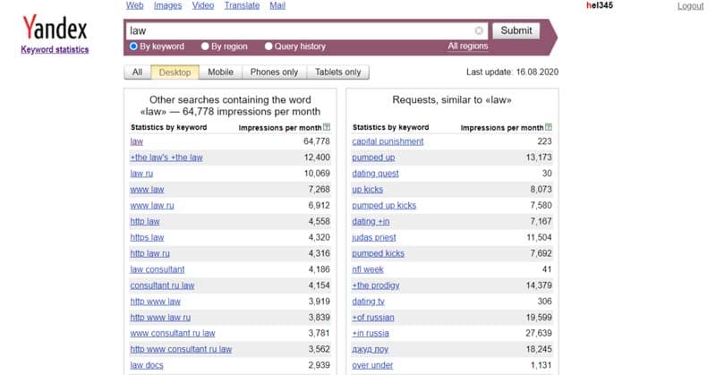The height and width of the screenshot is (375, 716).
Task: Click the 'Requests, similar to «law»' heading
Action: [x=452, y=100]
